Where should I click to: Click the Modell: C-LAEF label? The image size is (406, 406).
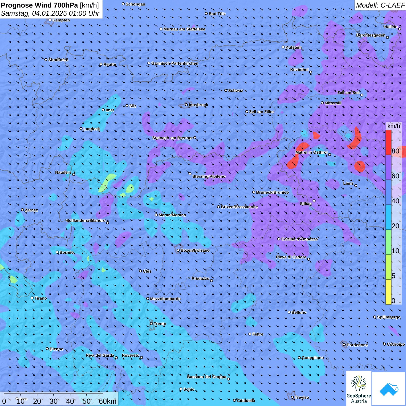[x=380, y=5]
